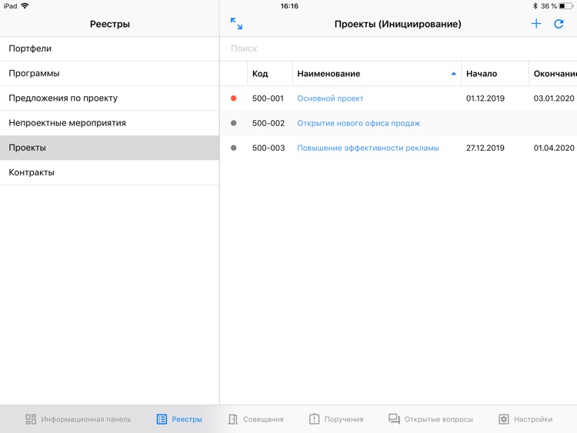Tap the 16:16 clock in status bar
577x433 pixels.
point(289,6)
